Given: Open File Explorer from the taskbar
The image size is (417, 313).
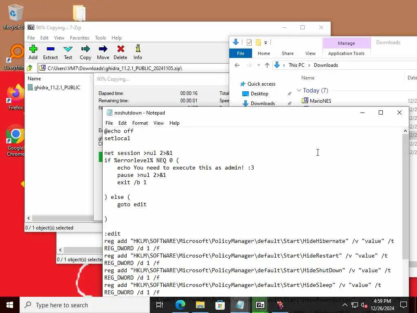Looking at the screenshot, I should tap(200, 305).
